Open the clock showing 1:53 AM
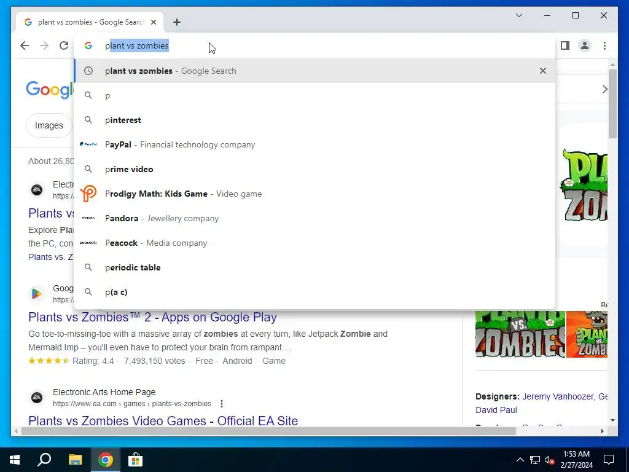This screenshot has height=472, width=629. [576, 460]
